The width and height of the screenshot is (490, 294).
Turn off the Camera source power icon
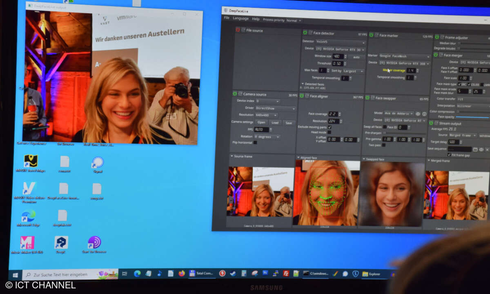coord(235,94)
